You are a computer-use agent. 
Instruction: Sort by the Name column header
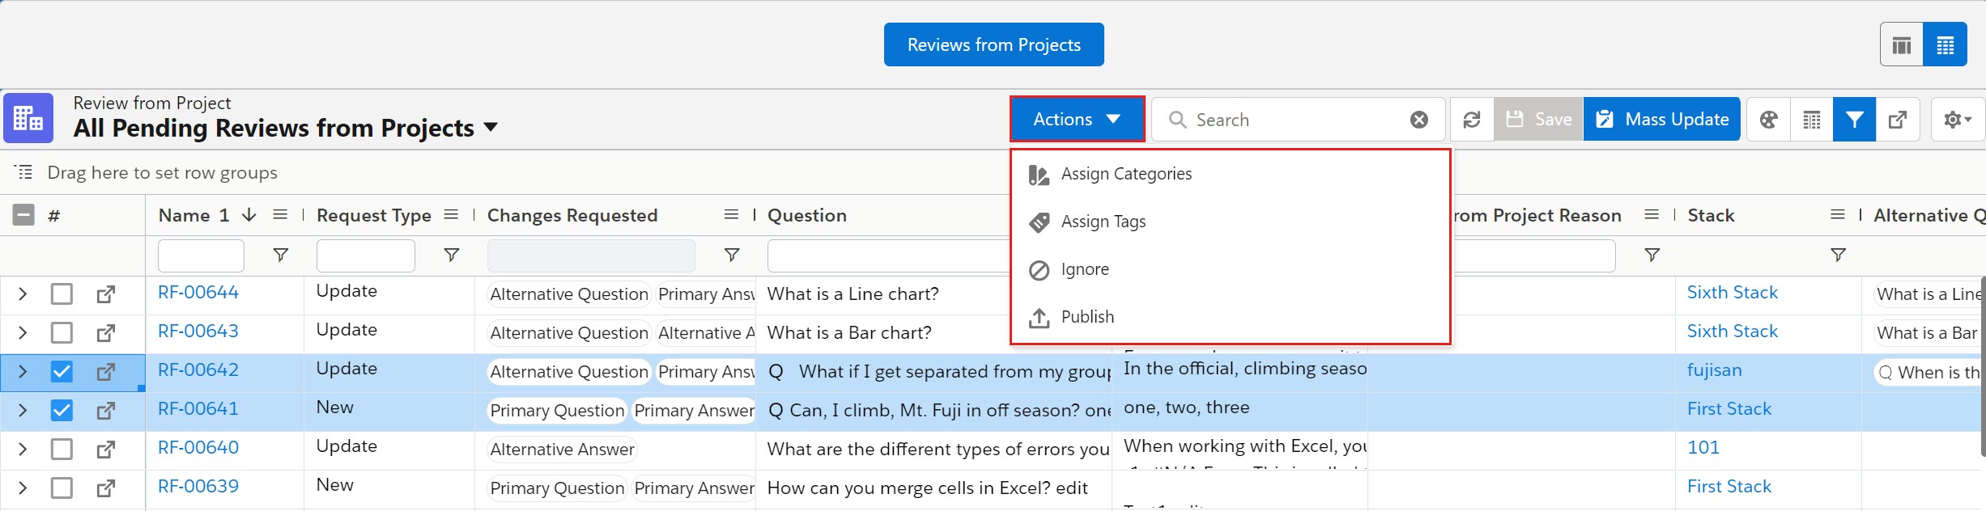(185, 215)
